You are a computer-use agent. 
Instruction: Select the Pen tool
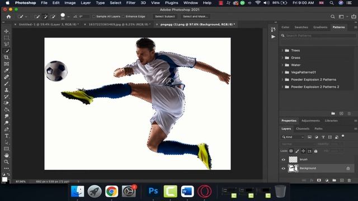pos(6,129)
